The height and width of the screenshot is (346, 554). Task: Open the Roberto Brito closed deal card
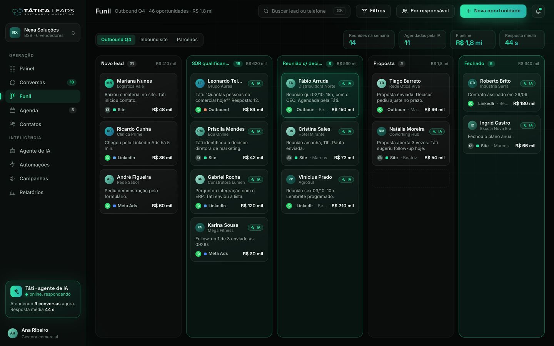point(502,92)
